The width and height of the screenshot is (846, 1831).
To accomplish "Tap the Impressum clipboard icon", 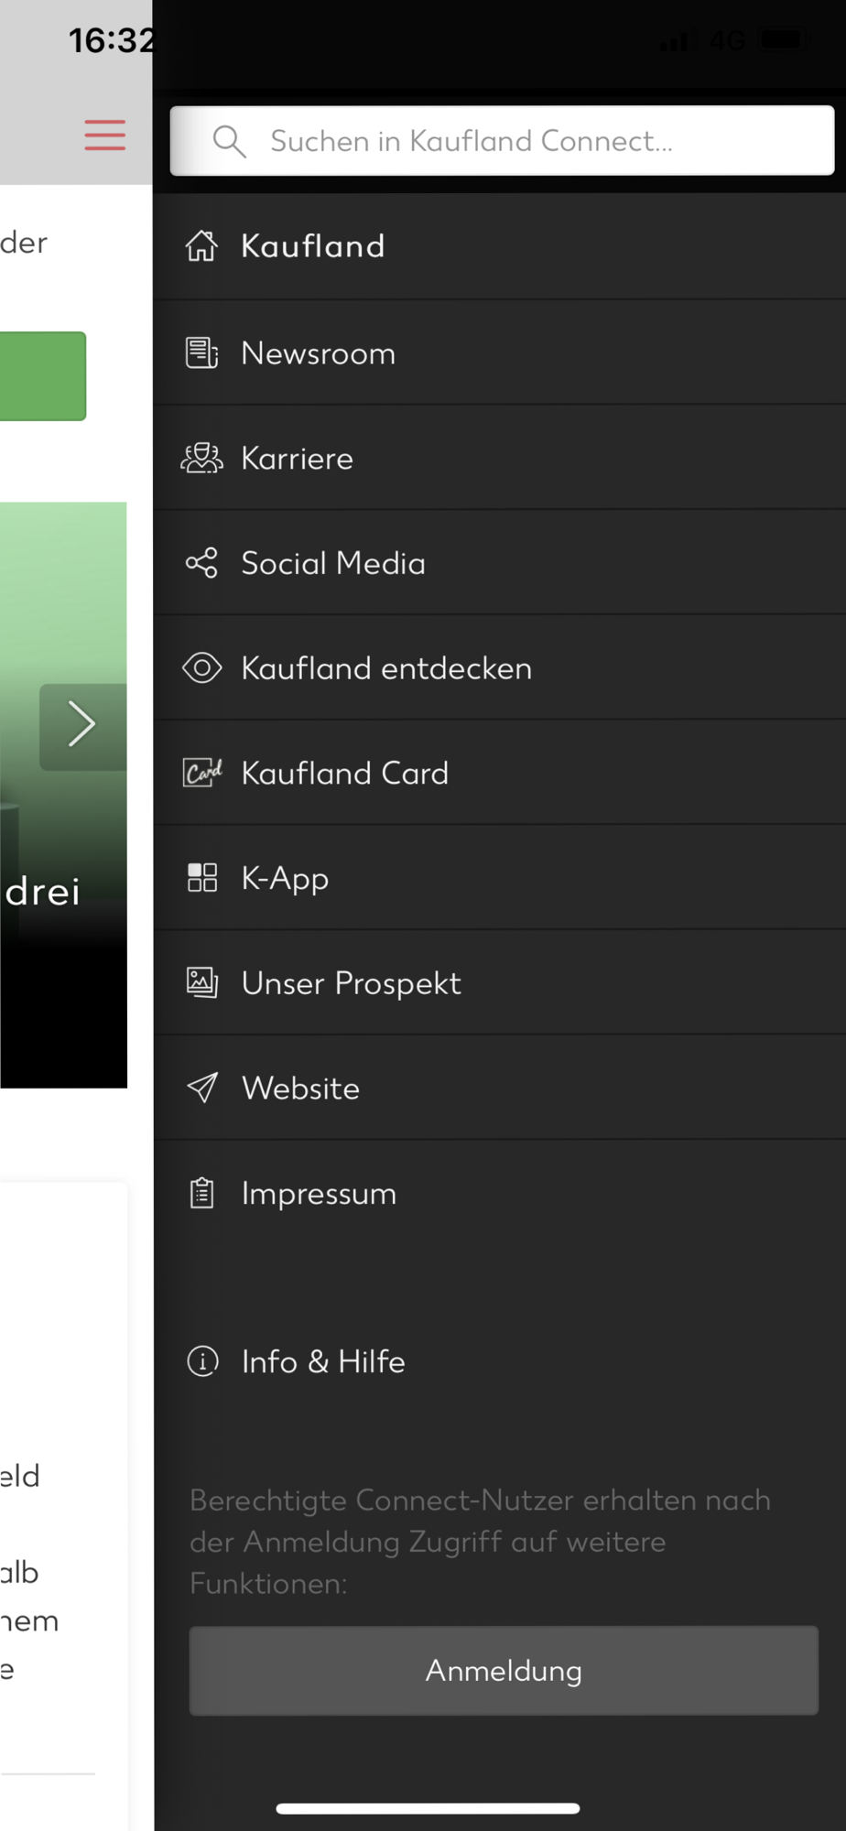I will [202, 1193].
